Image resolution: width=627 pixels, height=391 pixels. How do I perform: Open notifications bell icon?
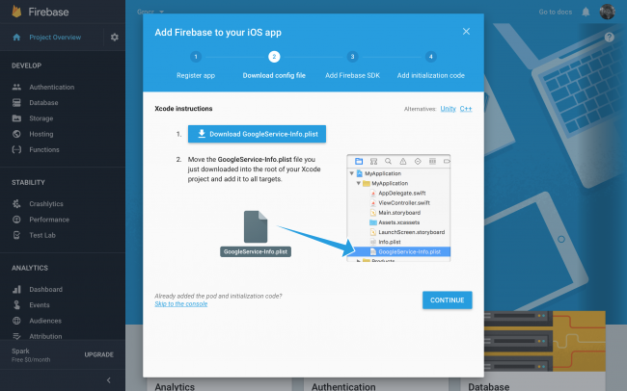point(586,12)
